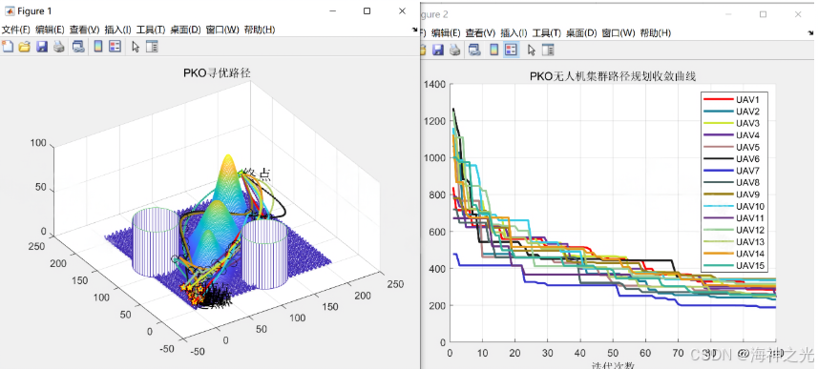Select UAV13 legend entry
The height and width of the screenshot is (369, 818).
point(734,242)
